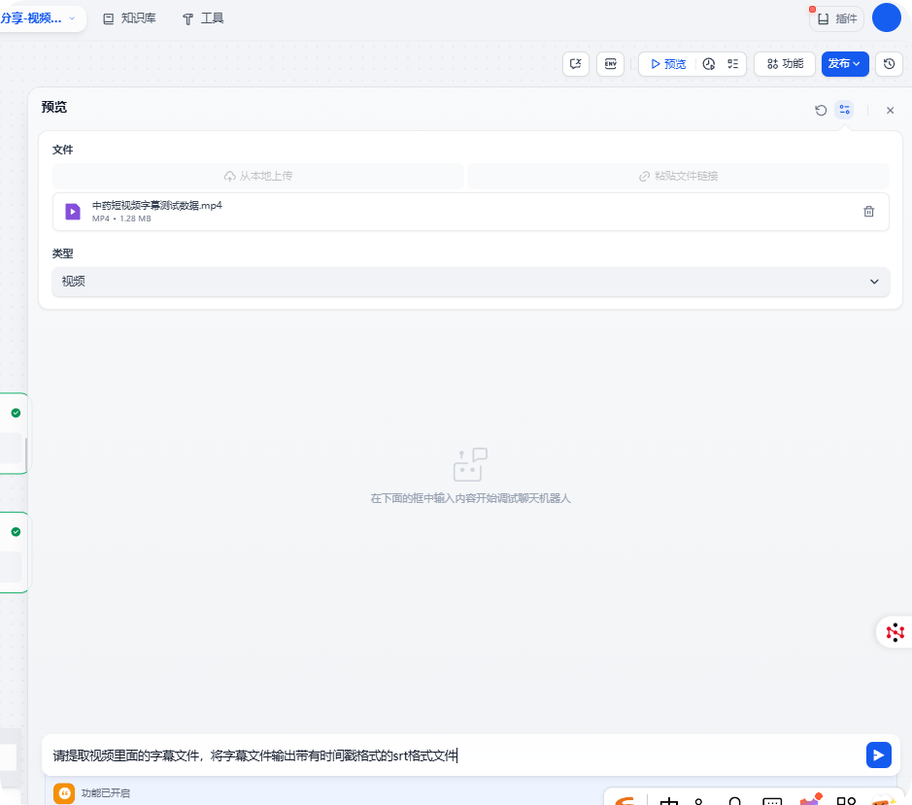Click the 预览 panel title

tap(54, 107)
